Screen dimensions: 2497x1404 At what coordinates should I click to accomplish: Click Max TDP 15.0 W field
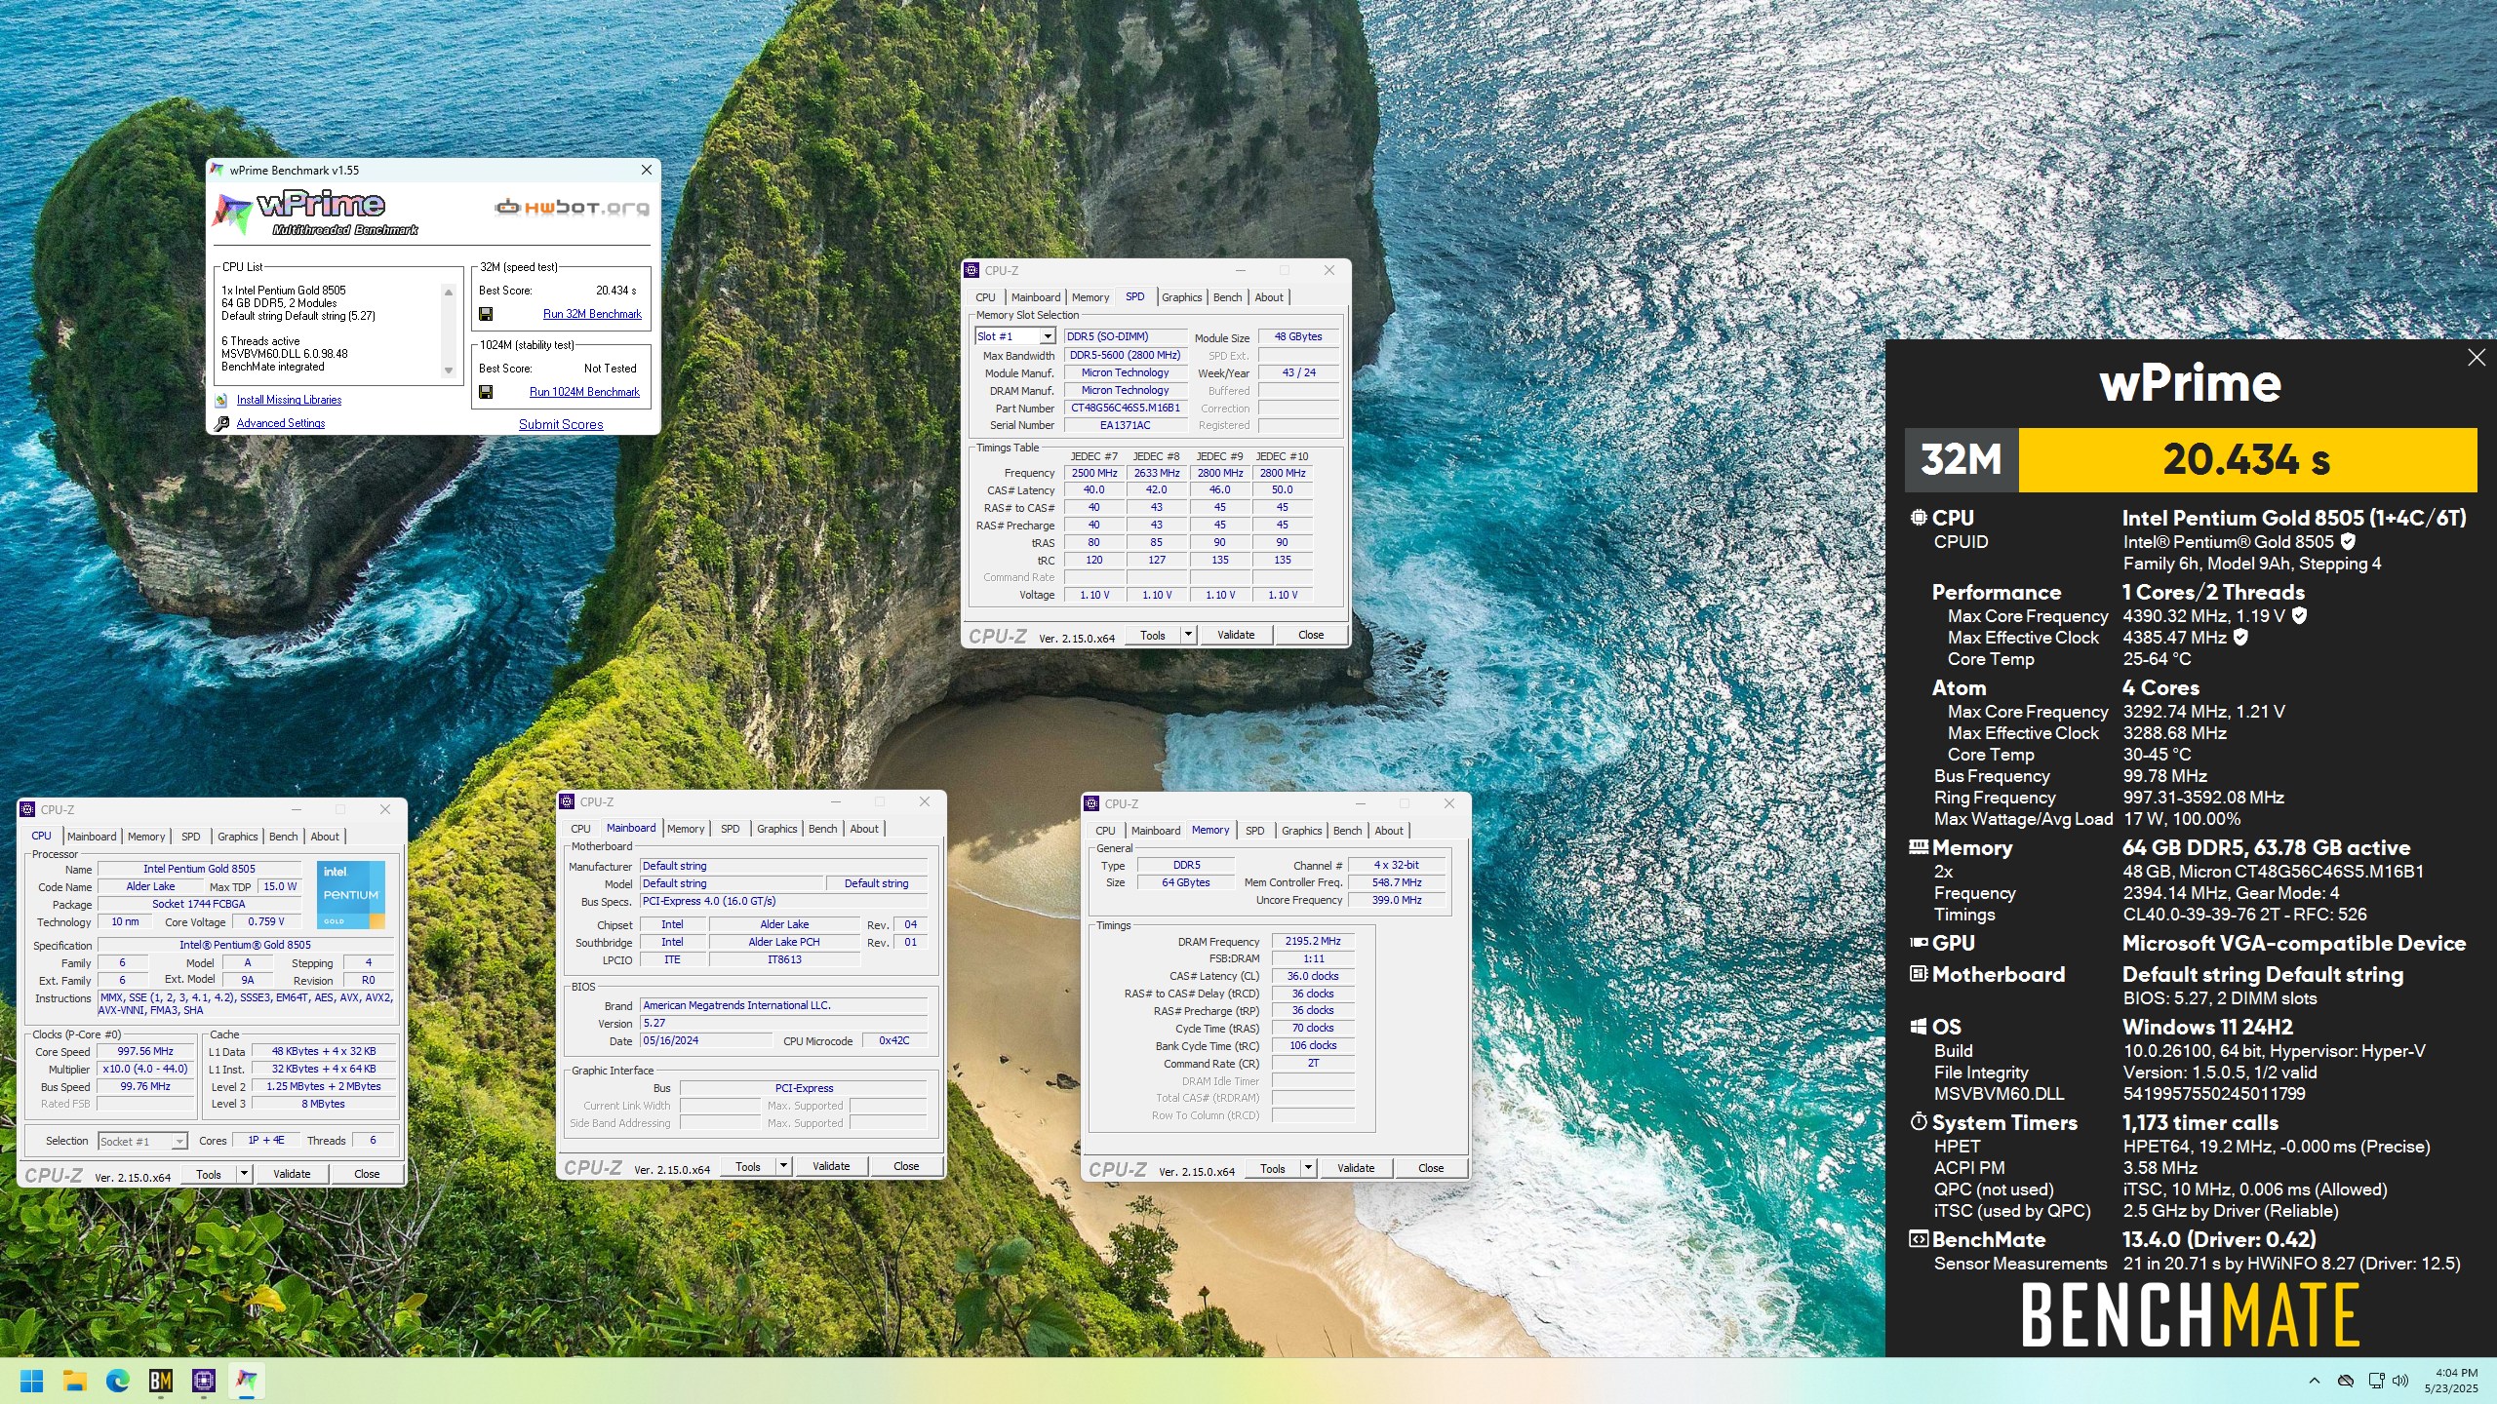coord(280,887)
